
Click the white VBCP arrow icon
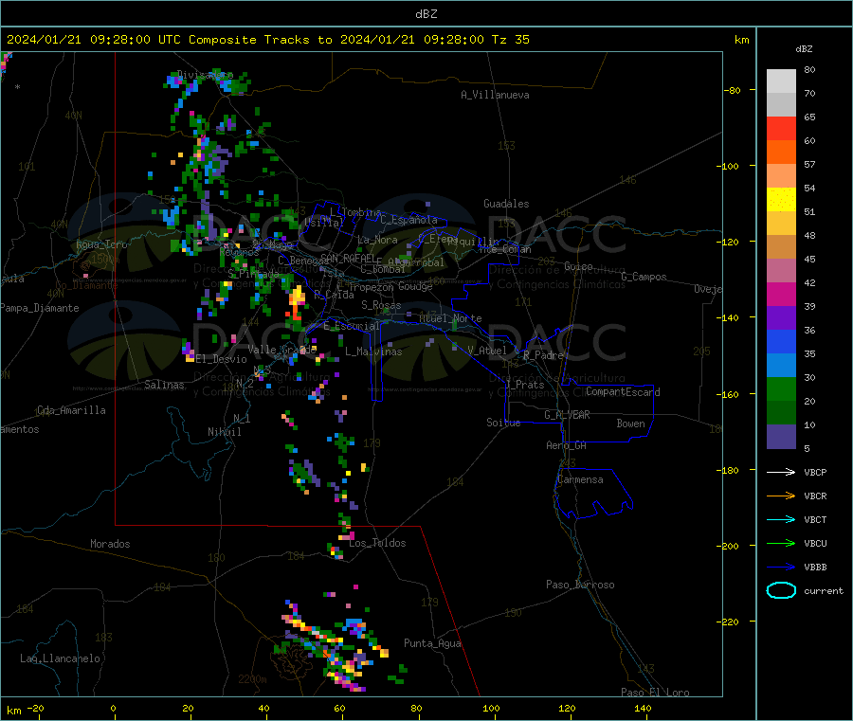[781, 472]
